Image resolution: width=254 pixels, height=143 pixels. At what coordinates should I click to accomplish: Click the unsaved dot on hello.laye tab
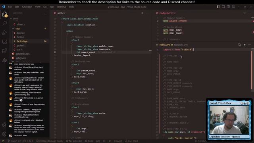pyautogui.click(x=244, y=45)
